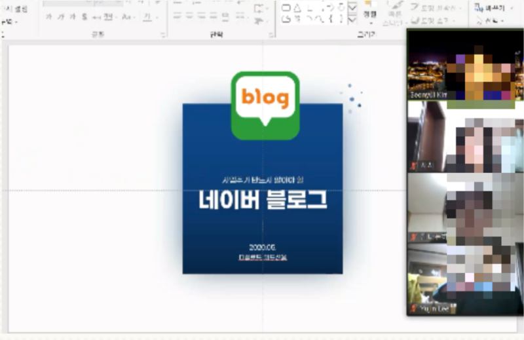The width and height of the screenshot is (524, 340).
Task: Expand the font color dropdown arrow
Action: coord(157,17)
